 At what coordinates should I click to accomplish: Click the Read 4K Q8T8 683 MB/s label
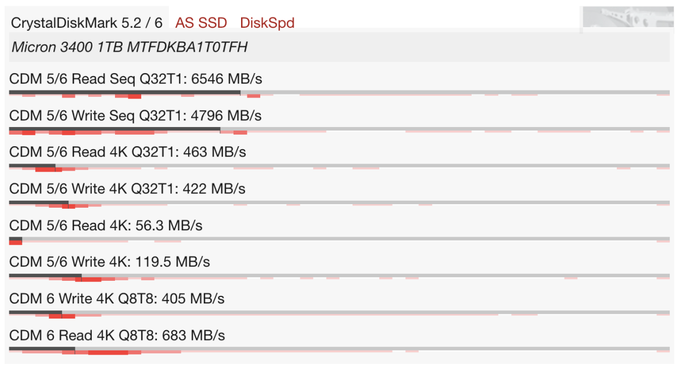[x=117, y=335]
